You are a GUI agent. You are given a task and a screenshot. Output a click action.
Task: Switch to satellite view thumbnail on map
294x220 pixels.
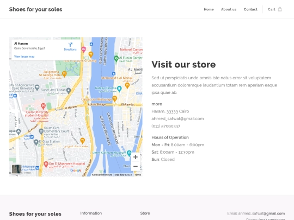pos(16,169)
